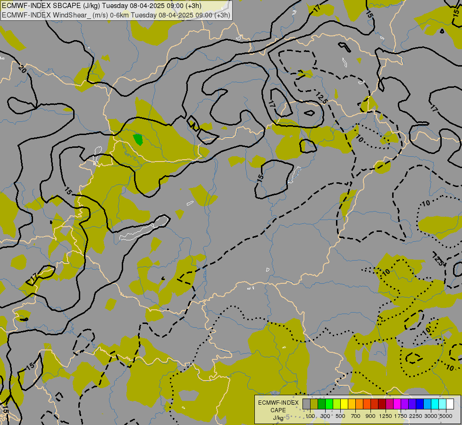Pick the pale cyan swatch before 5000
The height and width of the screenshot is (425, 462).
click(442, 404)
